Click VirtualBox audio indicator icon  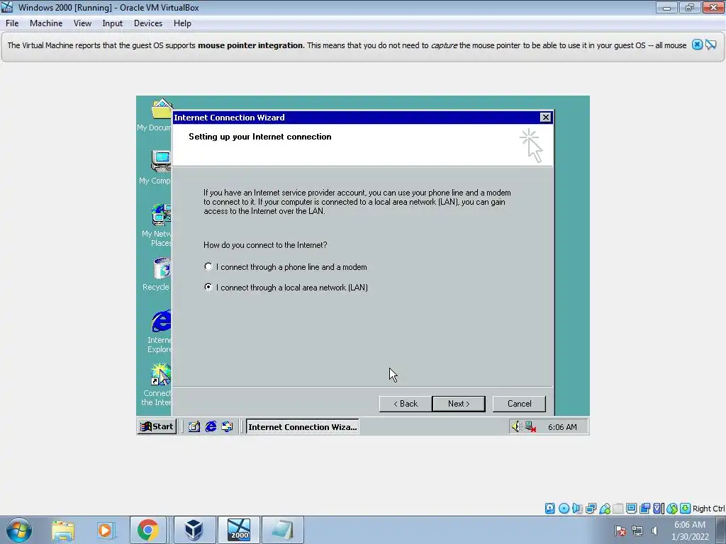pos(577,509)
